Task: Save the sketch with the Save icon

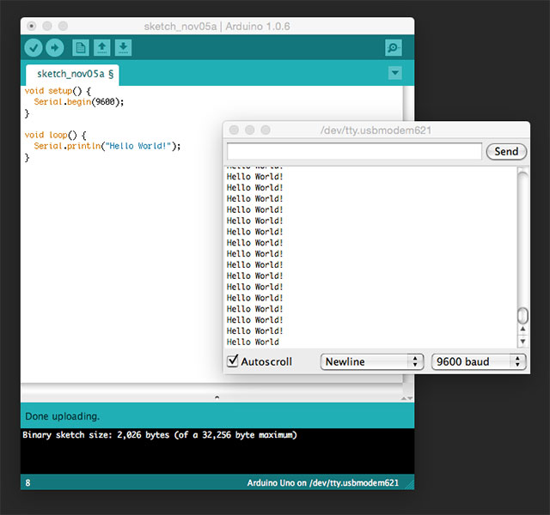Action: click(123, 48)
